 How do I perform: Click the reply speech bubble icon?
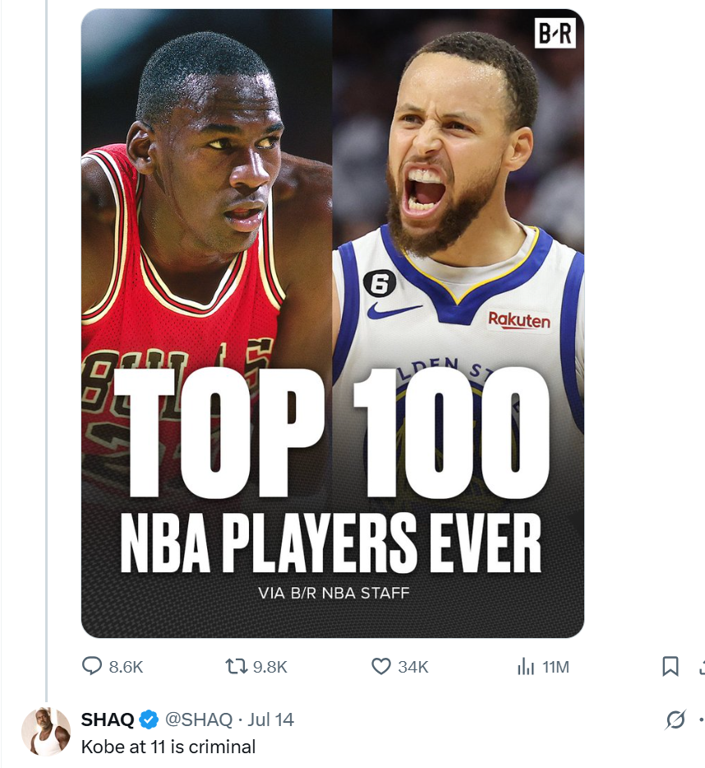pos(93,667)
